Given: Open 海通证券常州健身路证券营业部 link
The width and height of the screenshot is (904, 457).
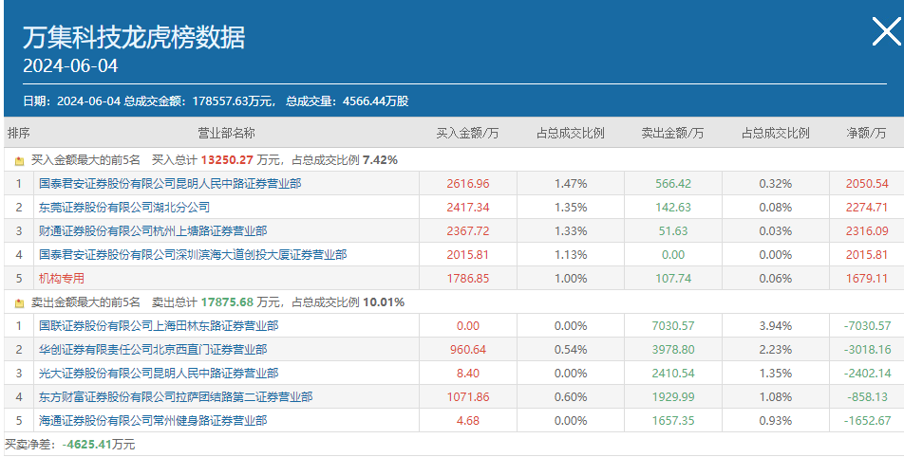Looking at the screenshot, I should click(x=153, y=420).
